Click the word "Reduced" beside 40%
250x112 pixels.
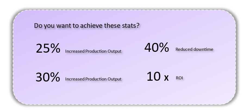pyautogui.click(x=184, y=49)
